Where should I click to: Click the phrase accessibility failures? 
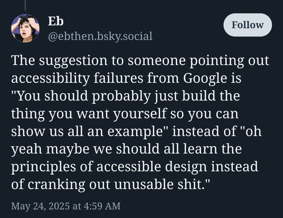(x=77, y=78)
